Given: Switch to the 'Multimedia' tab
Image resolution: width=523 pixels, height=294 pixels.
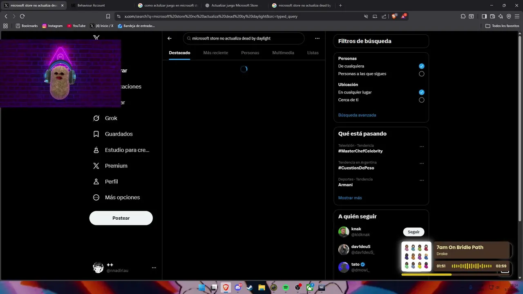Looking at the screenshot, I should (283, 53).
